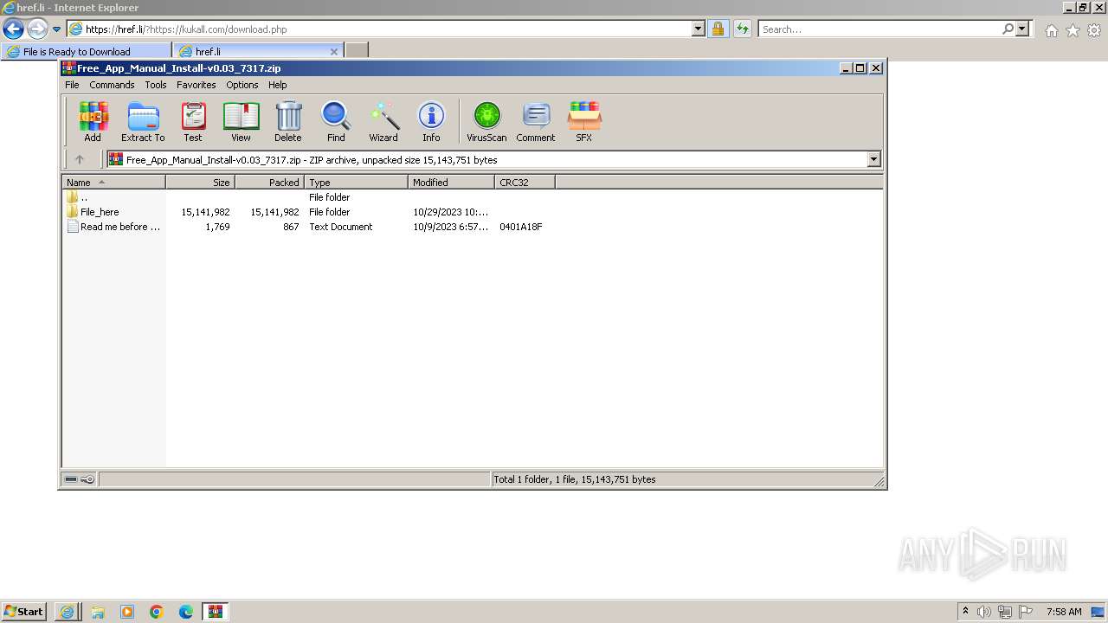
Task: Click the volume speaker tray icon
Action: tap(984, 612)
